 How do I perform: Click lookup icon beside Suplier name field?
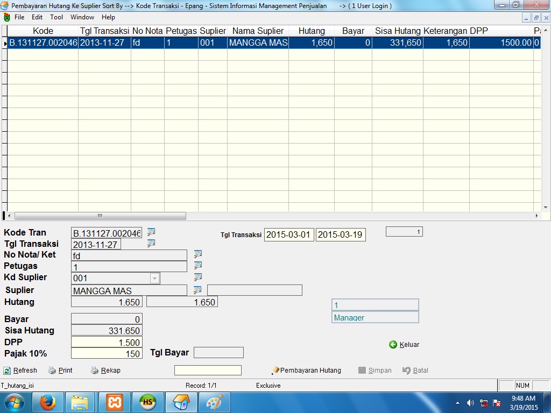197,290
